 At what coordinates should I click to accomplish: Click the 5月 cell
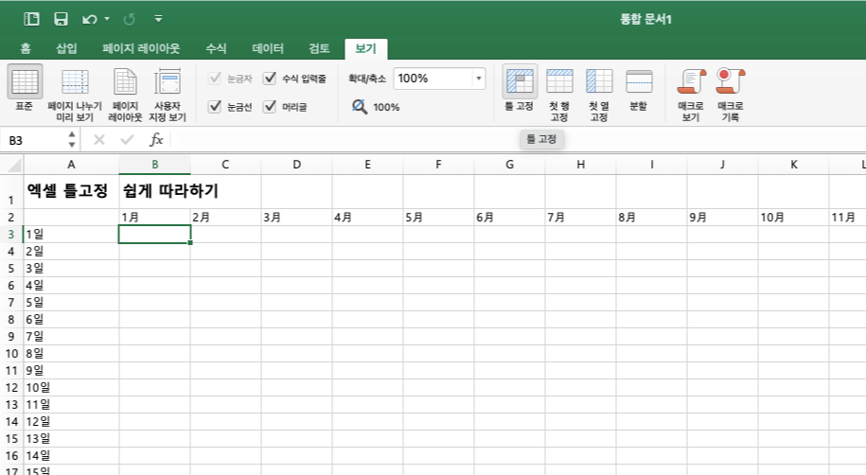pos(438,217)
